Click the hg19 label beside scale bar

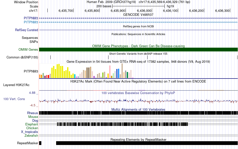coord(170,6)
